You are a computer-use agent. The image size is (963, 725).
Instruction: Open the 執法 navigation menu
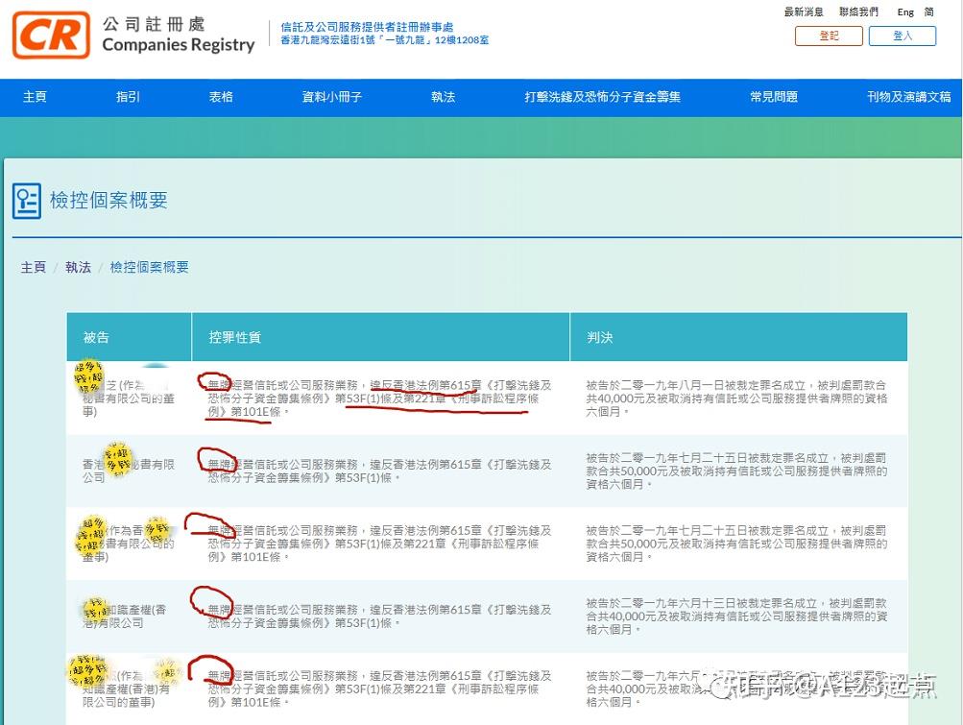[443, 97]
